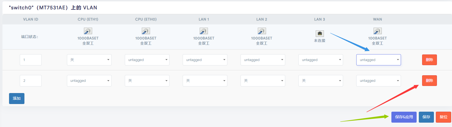Change VLAN 1 LAN 1 tagging dropdown

click(x=205, y=60)
